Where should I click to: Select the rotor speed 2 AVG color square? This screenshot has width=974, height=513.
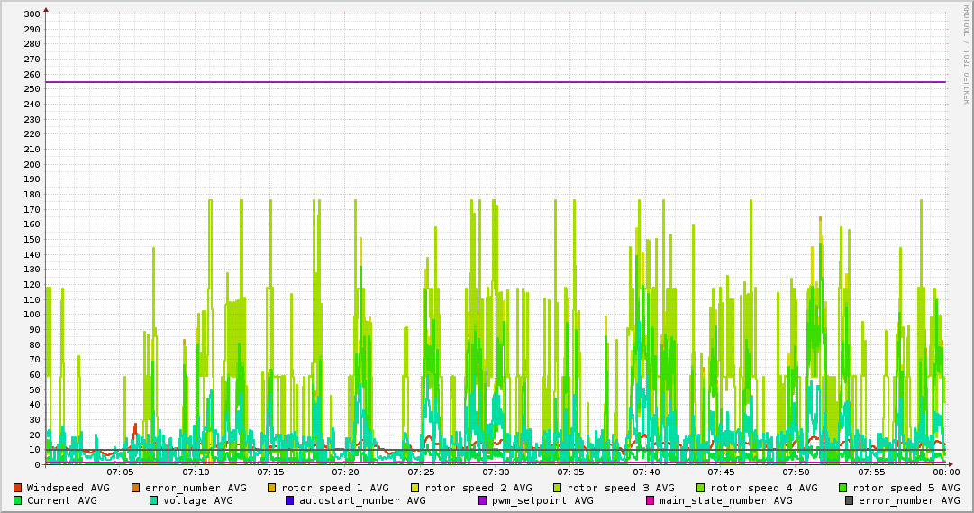tap(415, 488)
